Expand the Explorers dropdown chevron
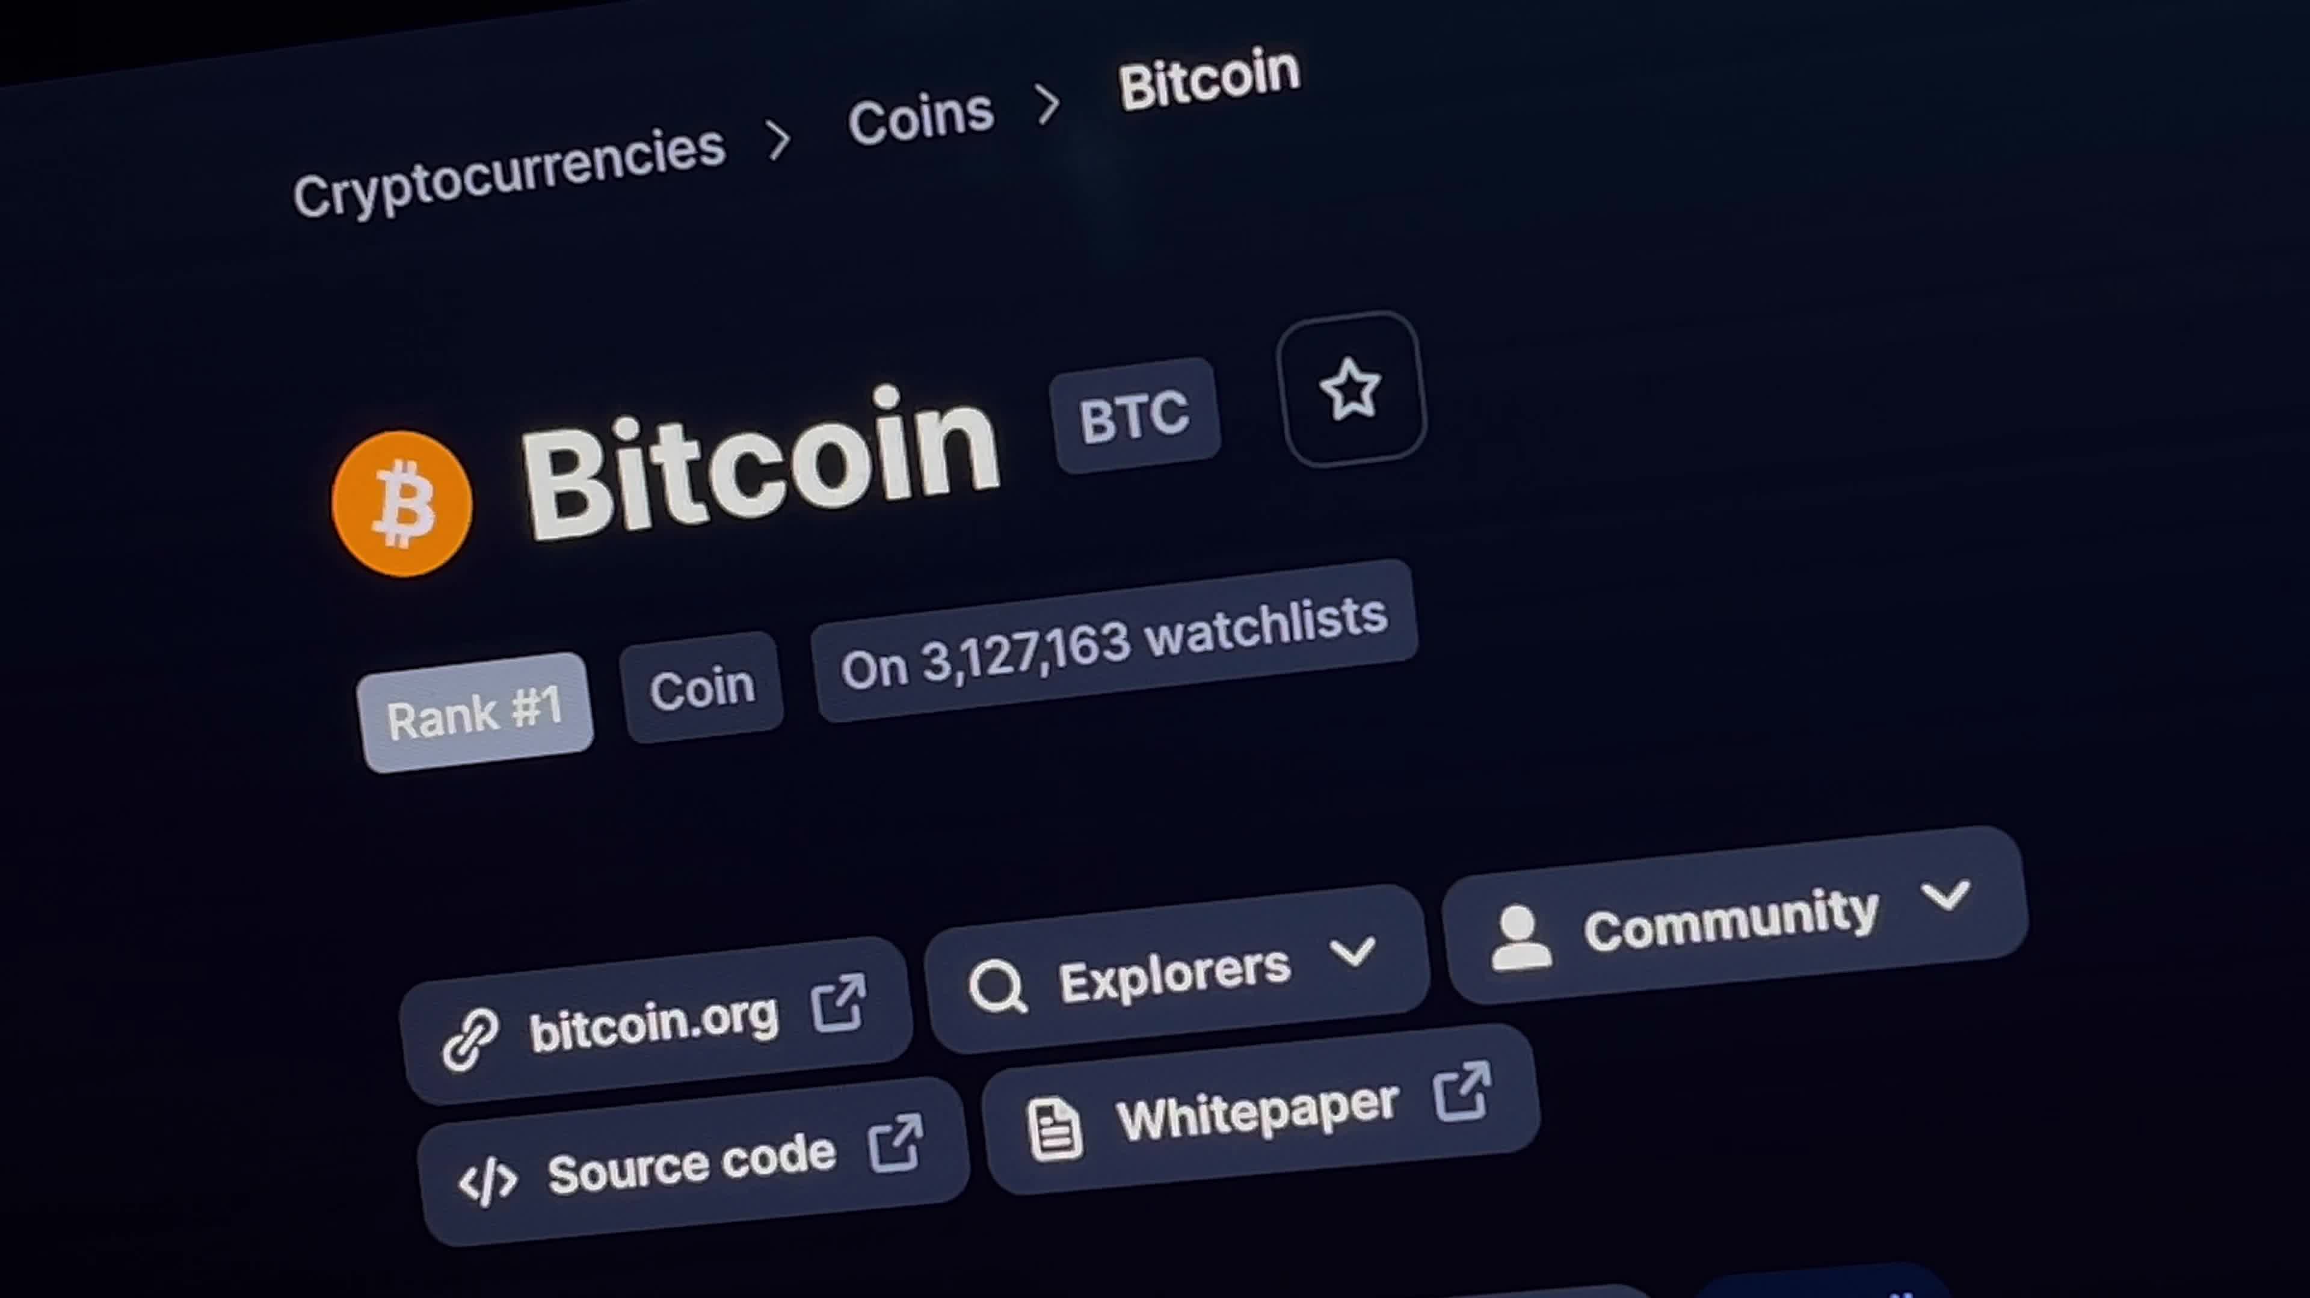Viewport: 2310px width, 1298px height. [1352, 951]
